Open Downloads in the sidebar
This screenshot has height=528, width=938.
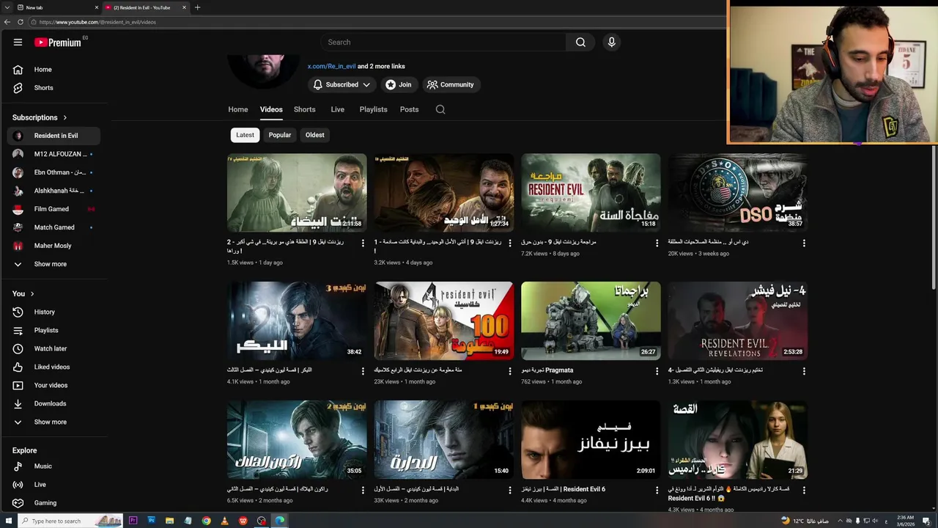(54, 403)
